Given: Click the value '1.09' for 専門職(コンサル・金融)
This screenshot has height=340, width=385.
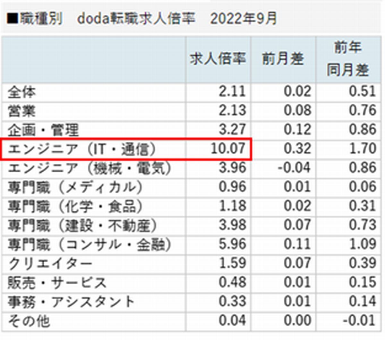Looking at the screenshot, I should [363, 244].
